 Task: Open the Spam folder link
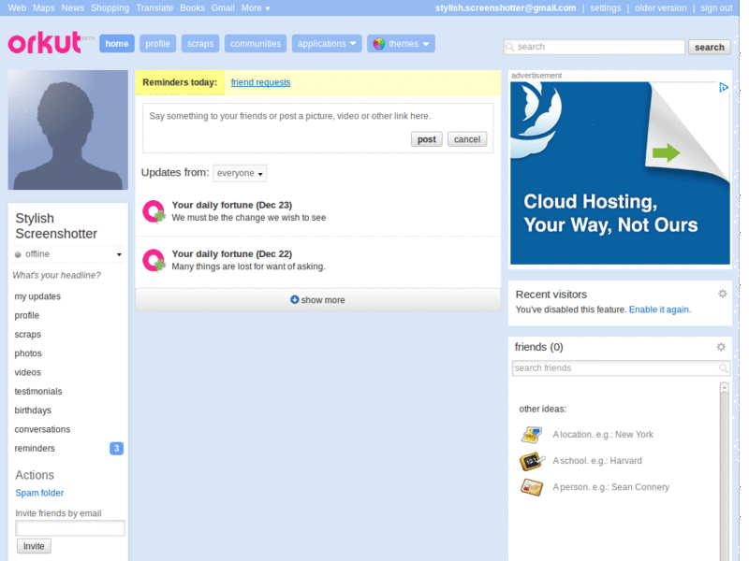39,493
